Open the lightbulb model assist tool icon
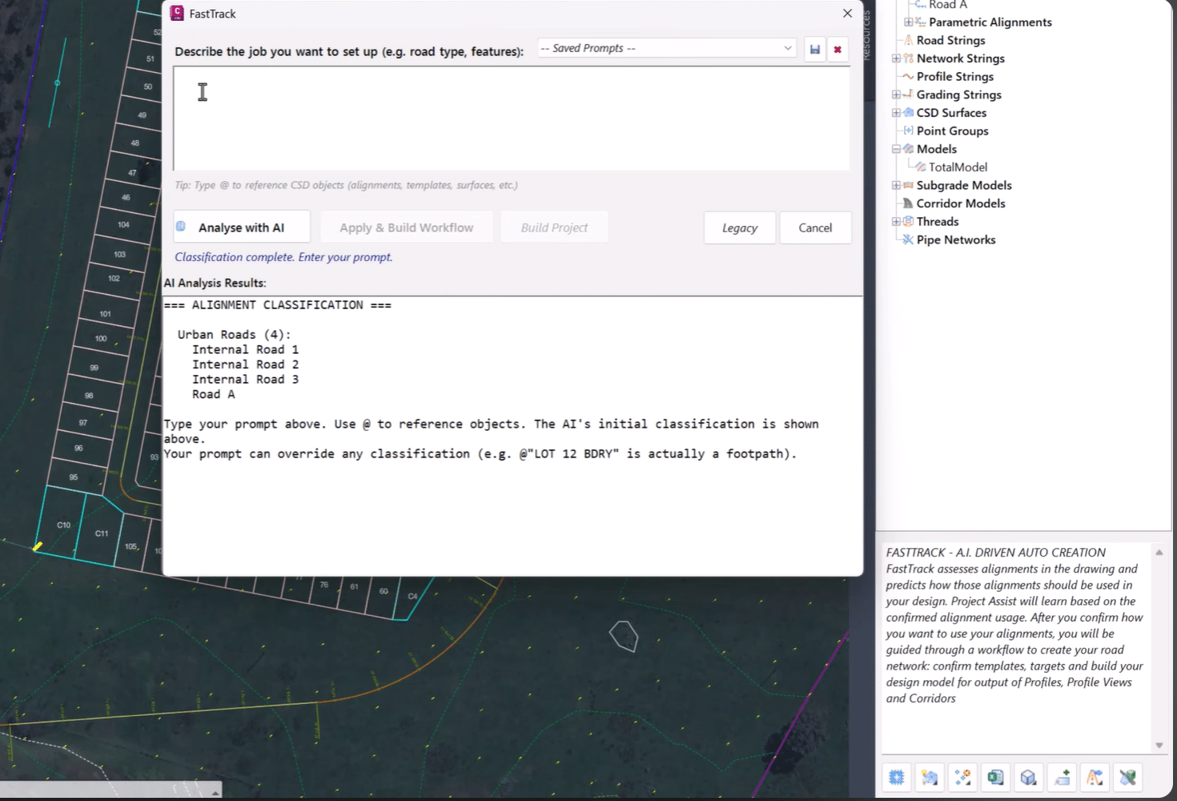This screenshot has width=1177, height=801. click(930, 777)
